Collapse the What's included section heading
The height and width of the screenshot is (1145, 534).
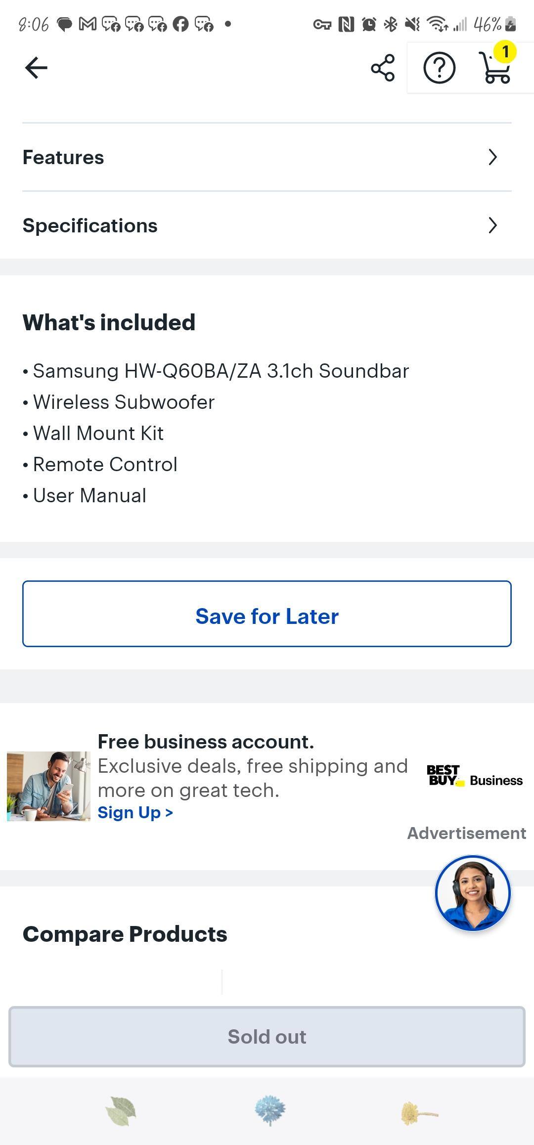(108, 322)
